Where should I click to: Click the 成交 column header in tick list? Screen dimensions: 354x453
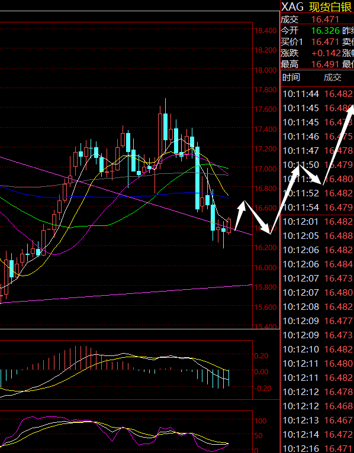pyautogui.click(x=333, y=77)
